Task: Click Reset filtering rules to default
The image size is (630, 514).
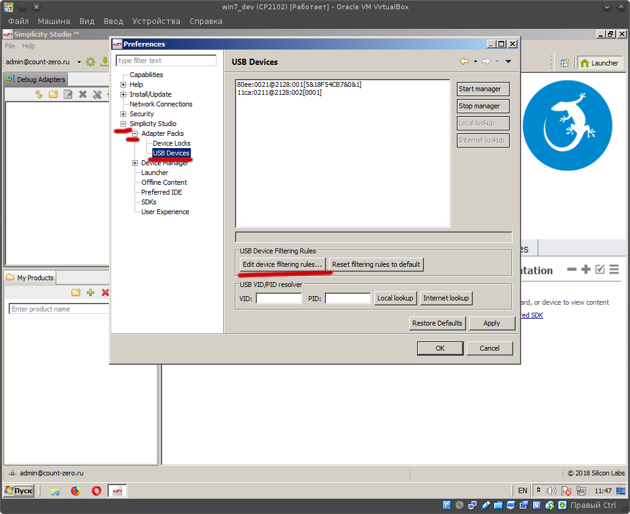Action: point(376,264)
